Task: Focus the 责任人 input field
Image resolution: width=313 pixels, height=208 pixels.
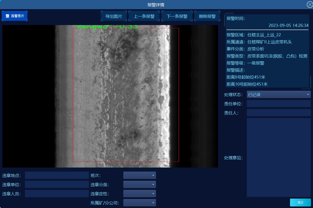Action: pyautogui.click(x=279, y=113)
